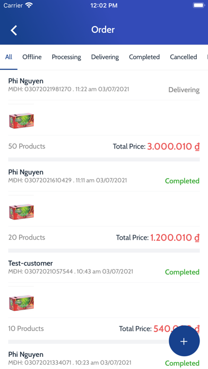Screen dimensions: 208x369
Task: Tap the gray Delivering status label
Action: [184, 90]
